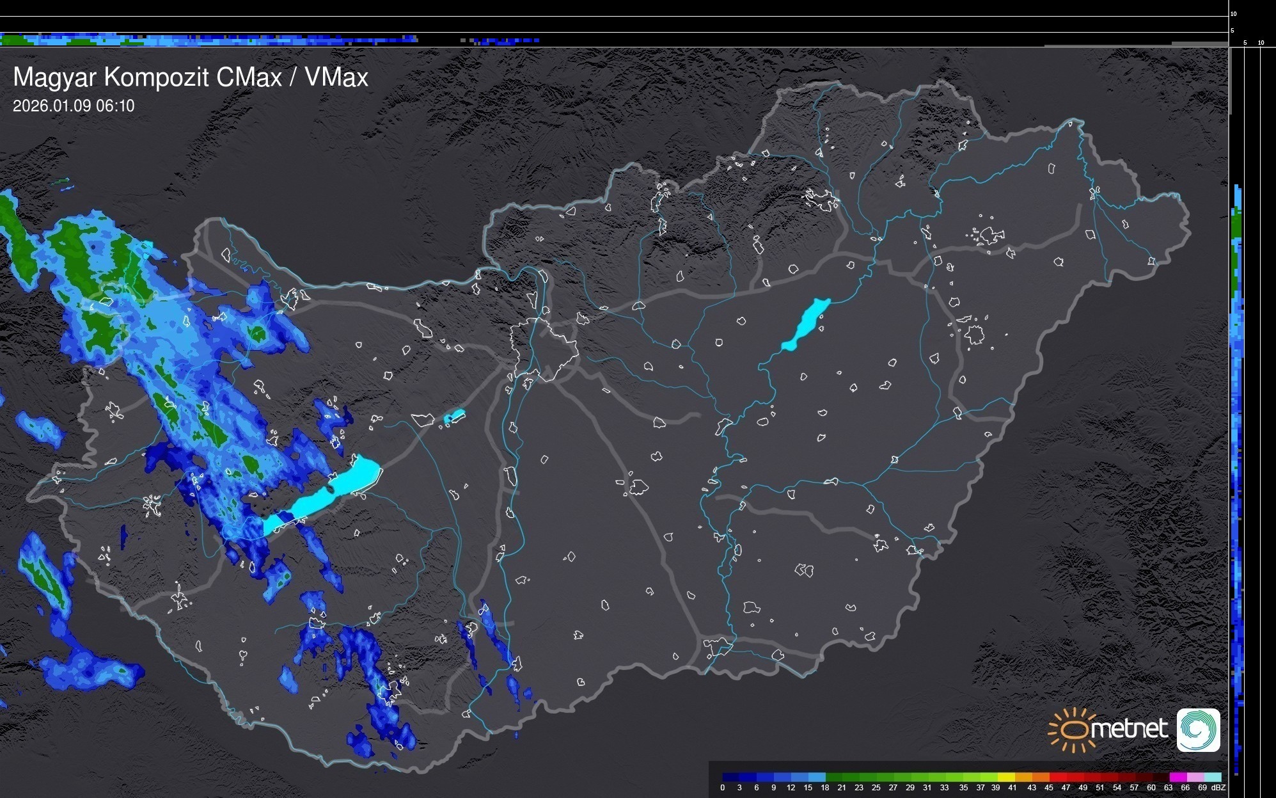Click the metnet wordmark text
Image resolution: width=1276 pixels, height=798 pixels.
[x=1130, y=729]
